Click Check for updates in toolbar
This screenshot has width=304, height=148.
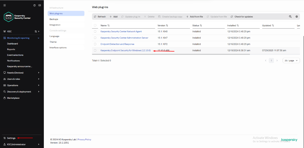242,17
